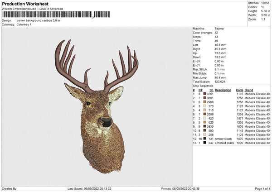This screenshot has height=192, width=272.
Task: Click thread code '1000' in Emerald Black row
Action: tap(240, 143)
